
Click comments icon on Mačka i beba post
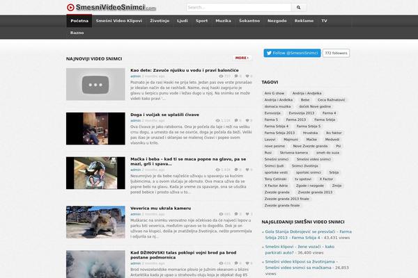click(x=236, y=170)
